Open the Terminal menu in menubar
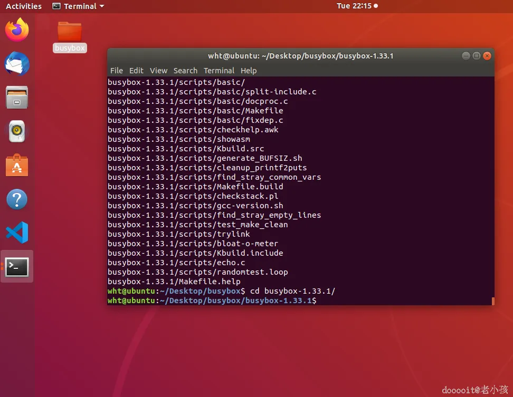Viewport: 513px width, 397px height. pos(219,71)
